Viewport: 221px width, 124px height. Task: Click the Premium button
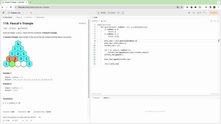(x=214, y=13)
